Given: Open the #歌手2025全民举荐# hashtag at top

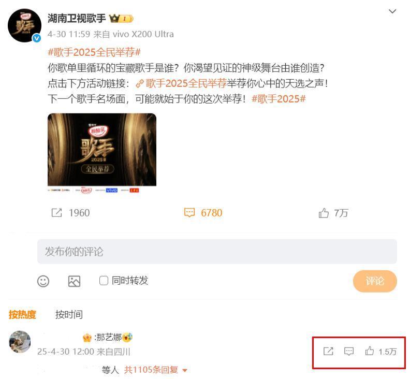Looking at the screenshot, I should click(x=94, y=52).
